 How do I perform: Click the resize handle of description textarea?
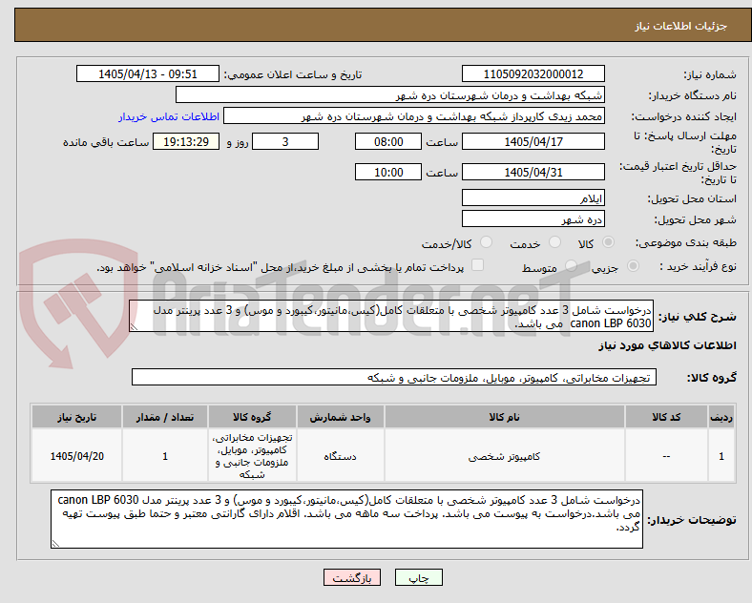click(134, 327)
